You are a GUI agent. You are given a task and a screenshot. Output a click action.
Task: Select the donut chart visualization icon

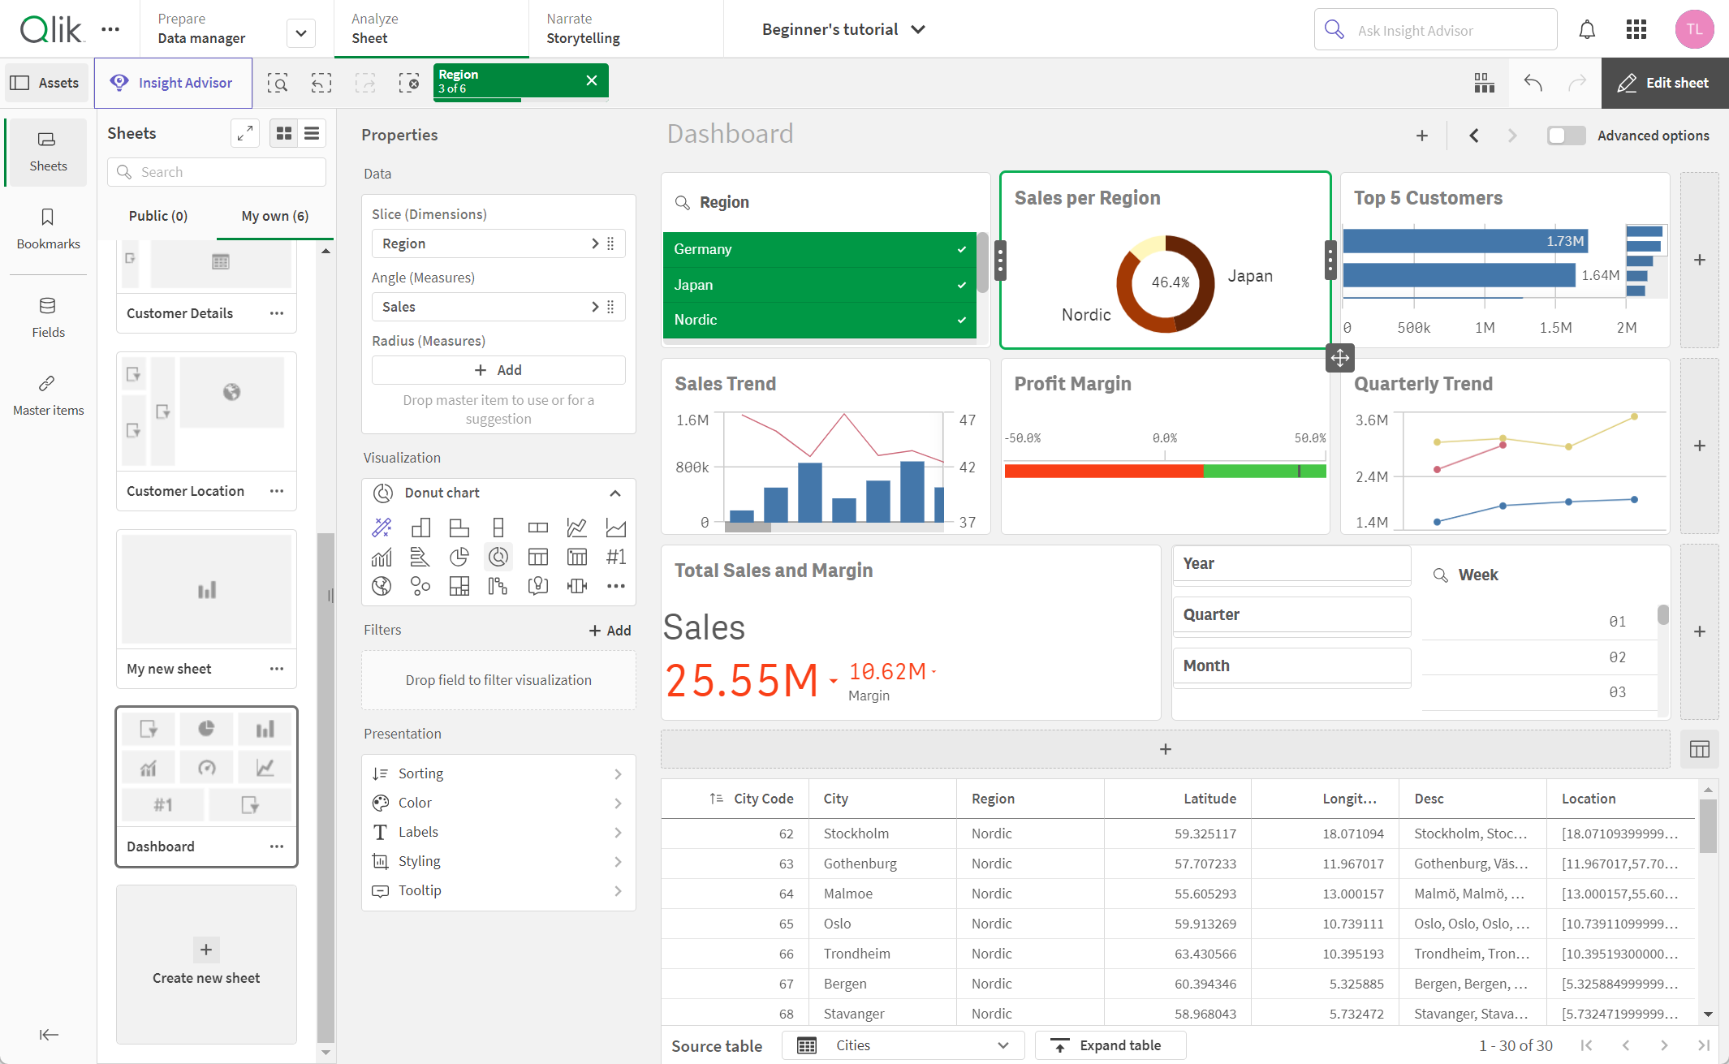498,557
